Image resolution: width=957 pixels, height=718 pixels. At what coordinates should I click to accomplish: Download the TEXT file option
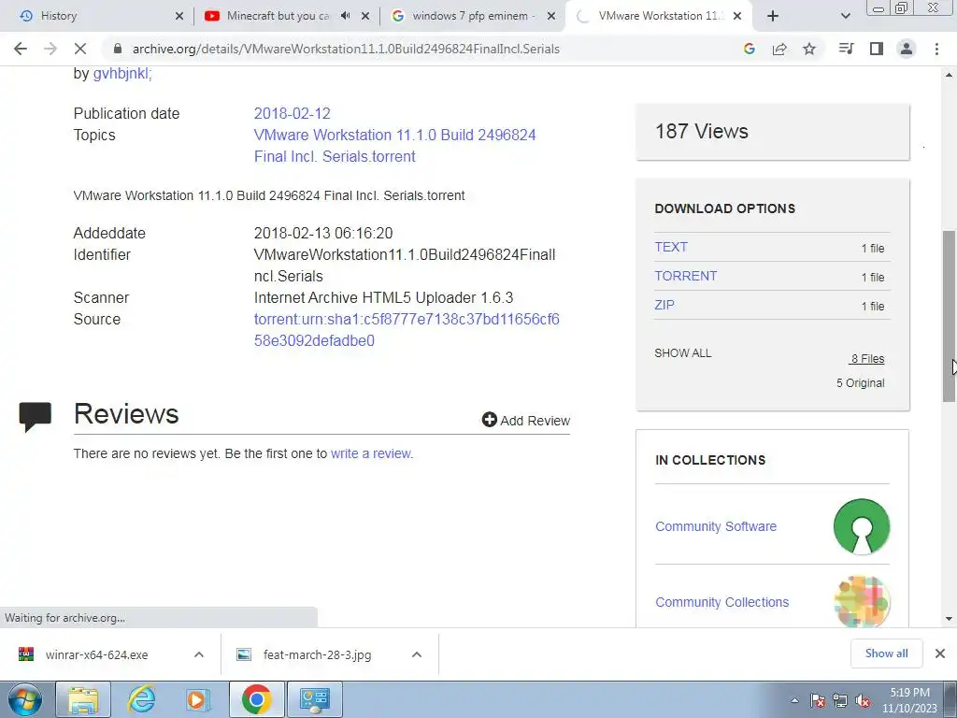pos(671,247)
